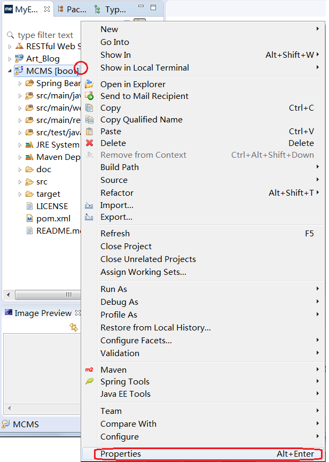Switch to the Type Hierarchy tab
Image resolution: width=329 pixels, height=462 pixels.
pos(111,10)
